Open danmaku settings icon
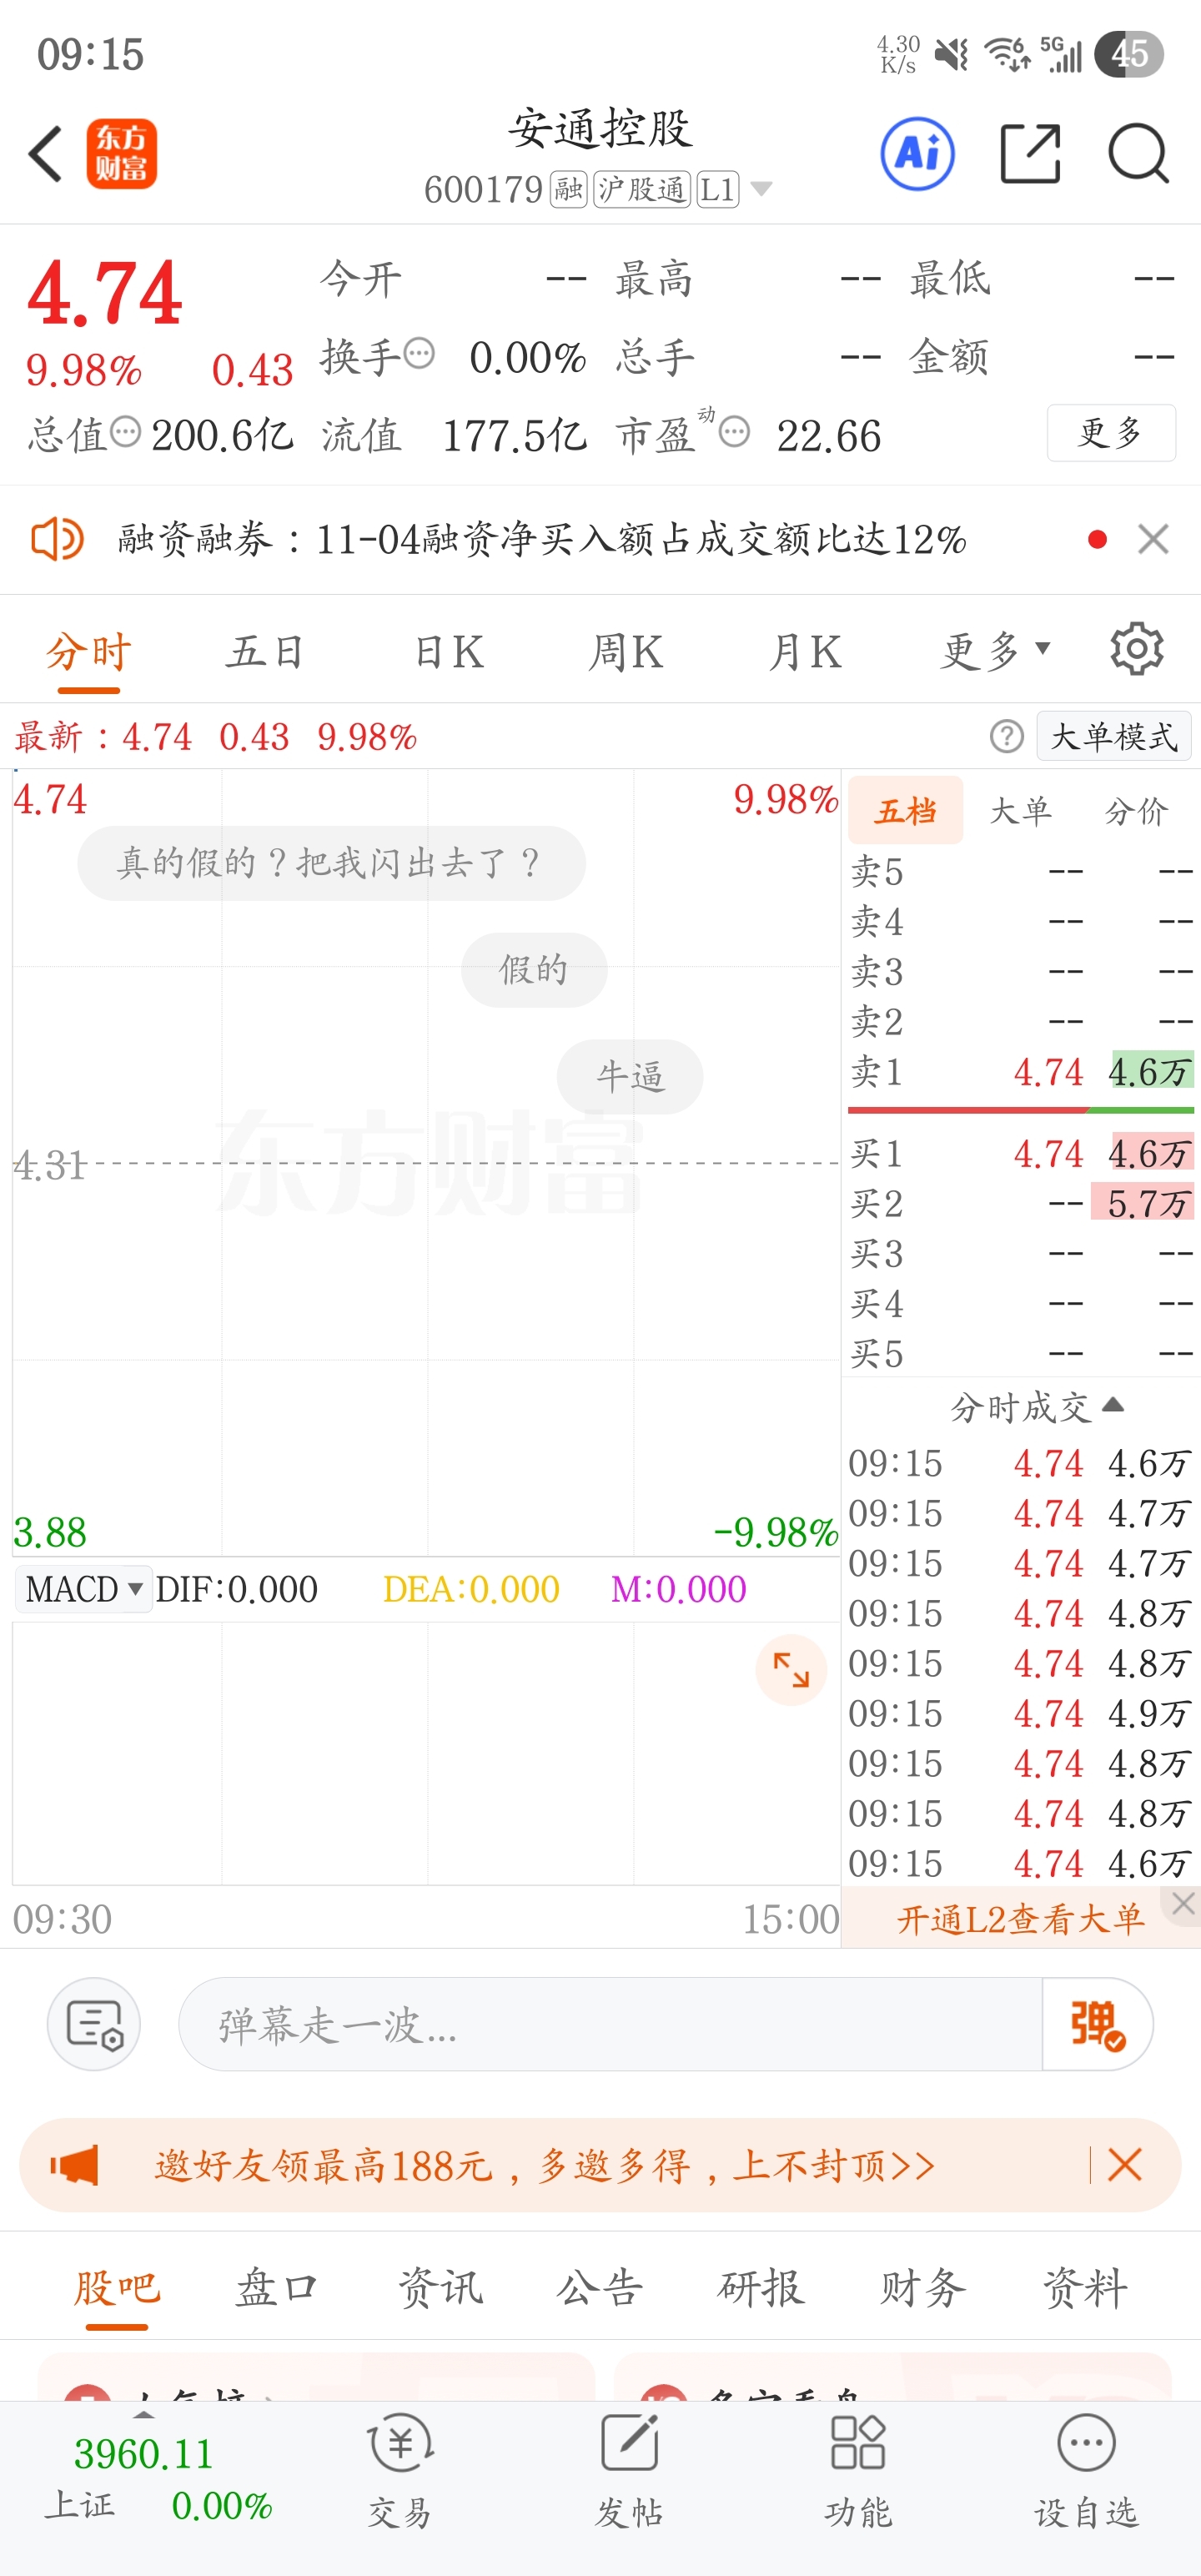This screenshot has width=1201, height=2576. click(x=94, y=2025)
